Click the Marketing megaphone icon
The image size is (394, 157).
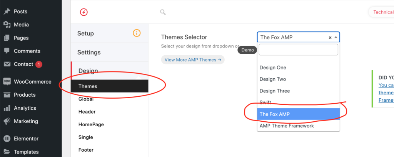click(x=7, y=121)
